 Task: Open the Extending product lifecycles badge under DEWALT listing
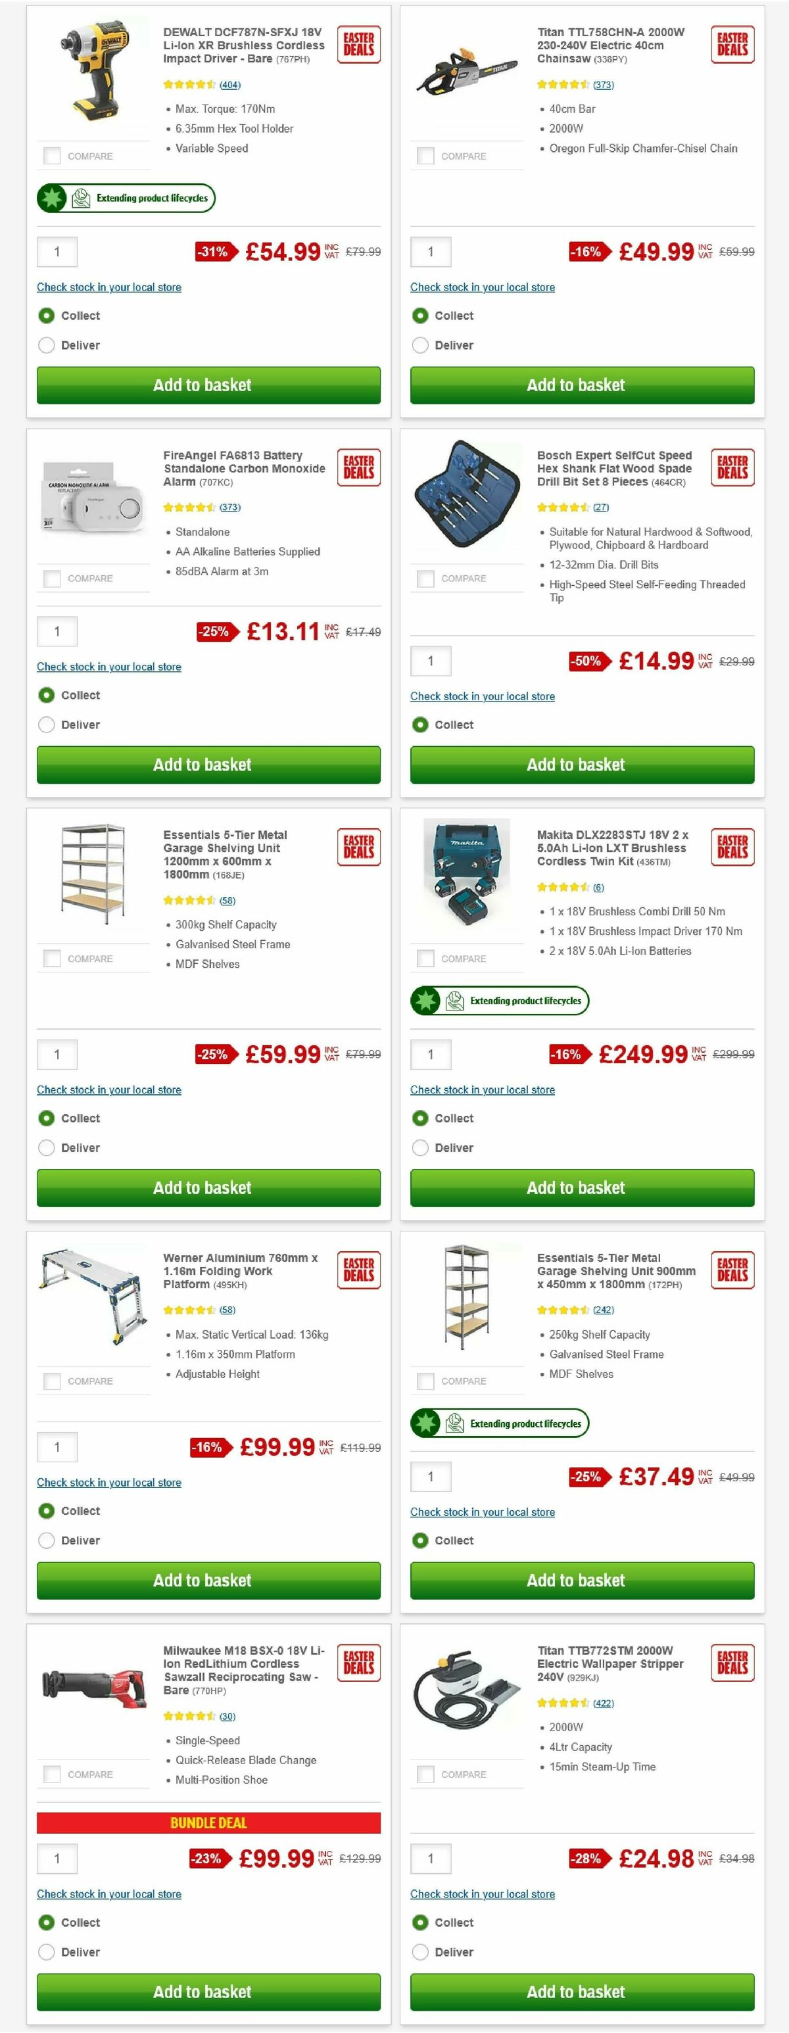(126, 197)
